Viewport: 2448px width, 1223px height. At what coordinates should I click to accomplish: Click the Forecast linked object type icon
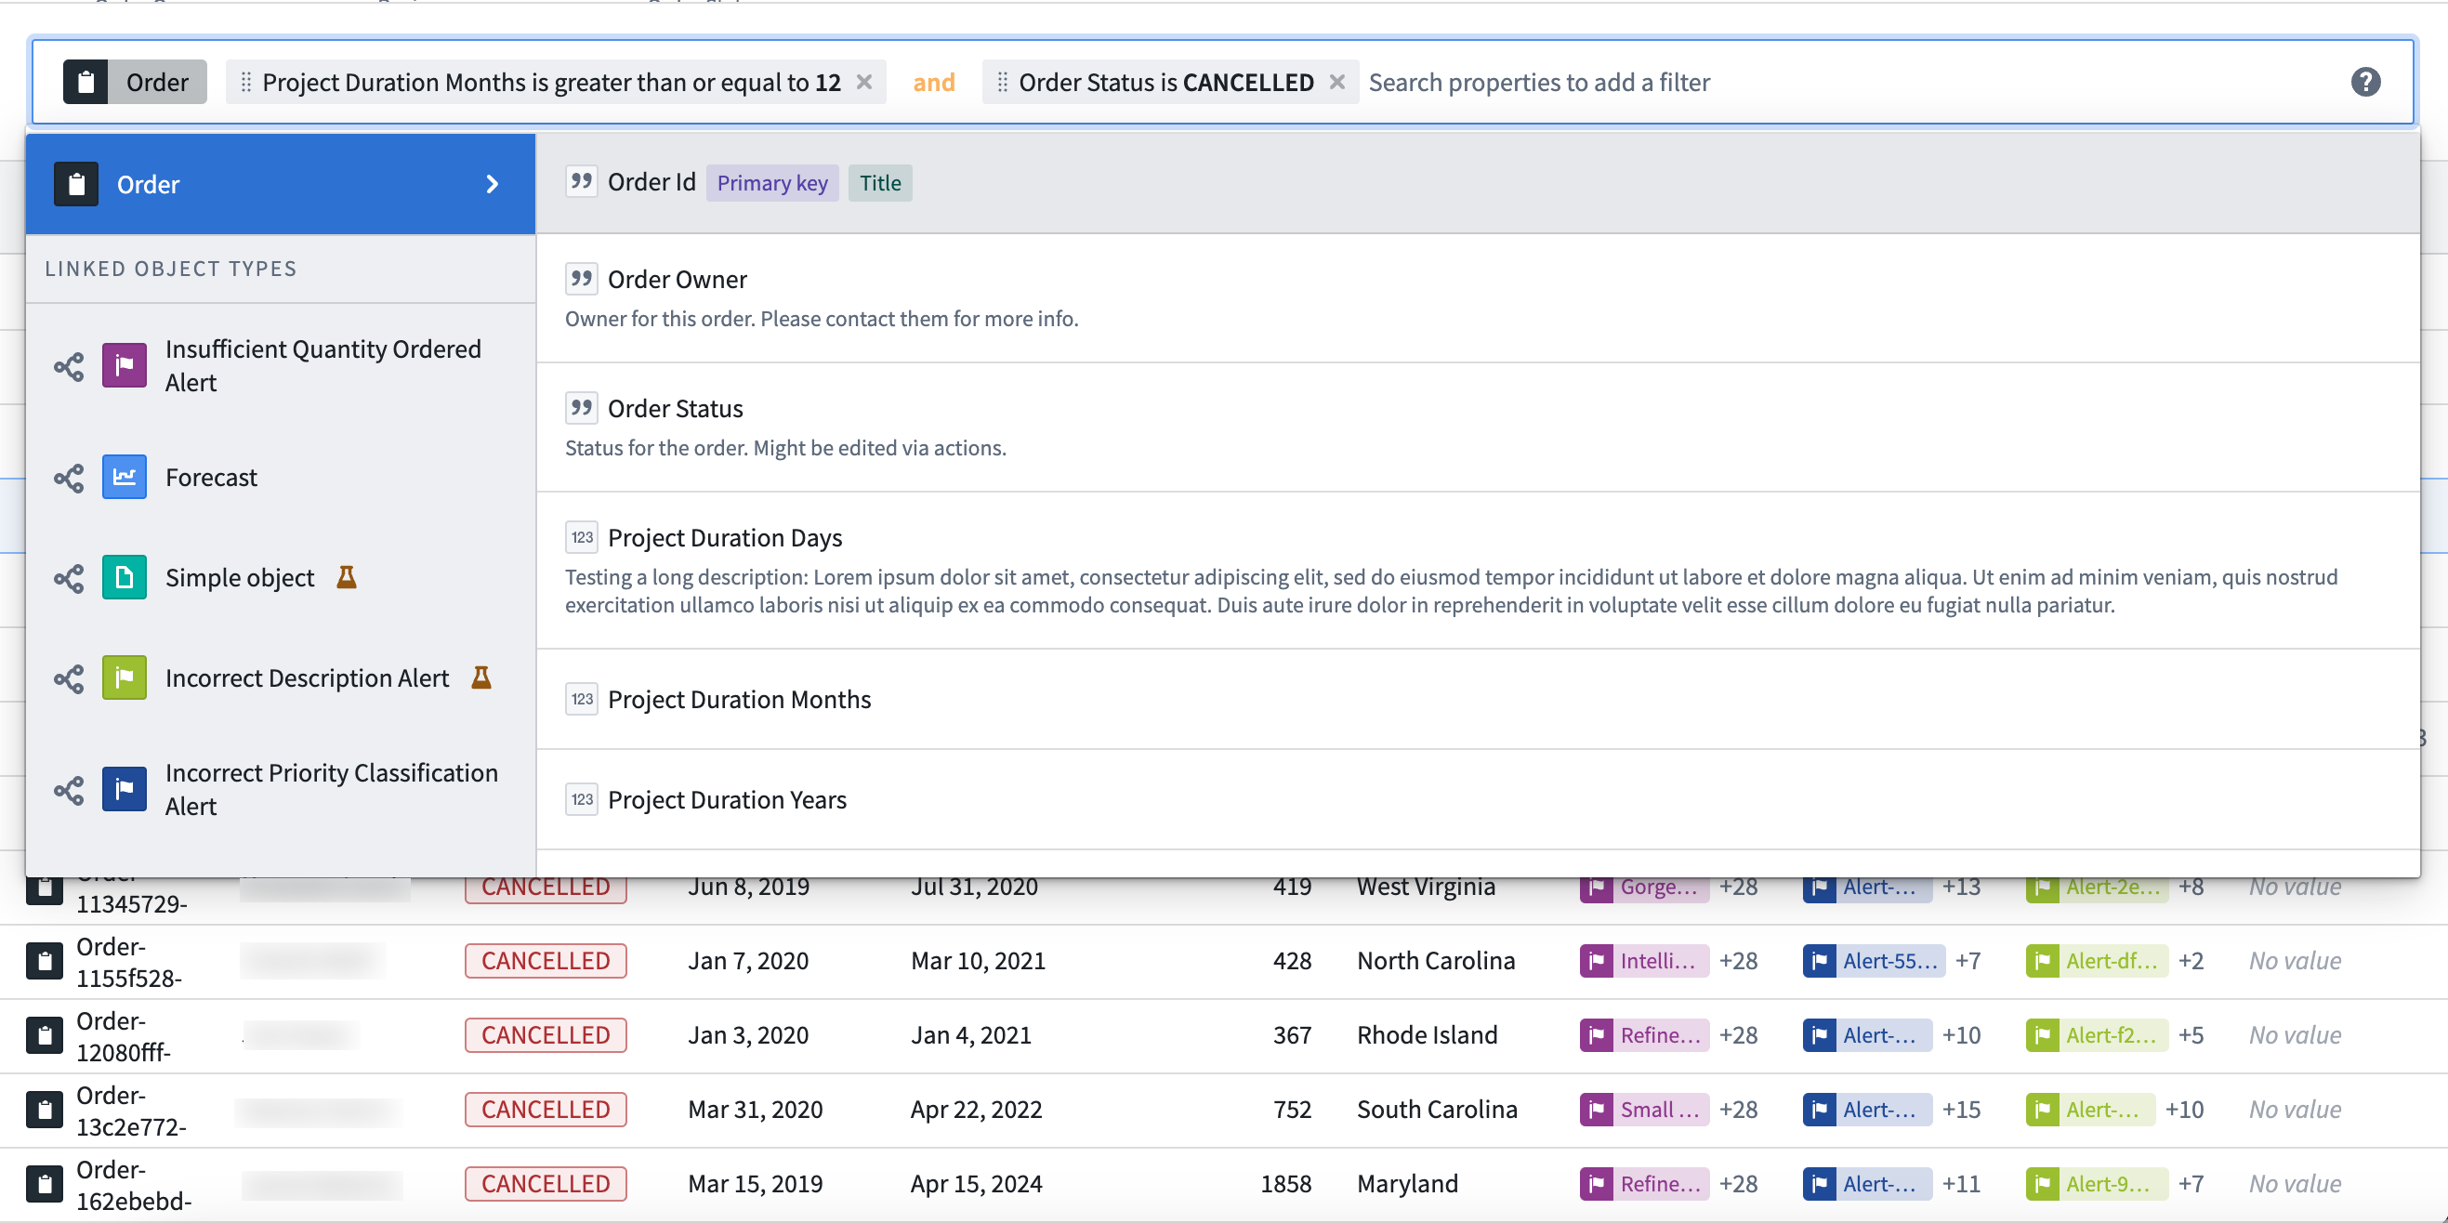tap(125, 477)
